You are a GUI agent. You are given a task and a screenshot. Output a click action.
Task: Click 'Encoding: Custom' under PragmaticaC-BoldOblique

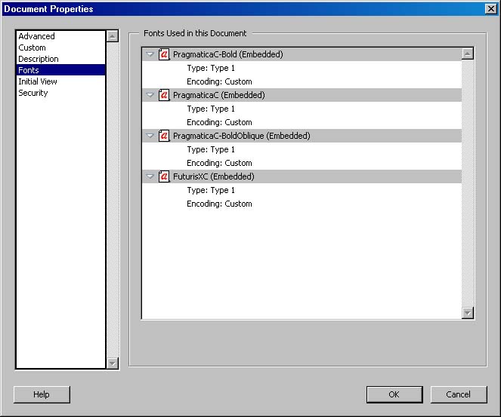tap(219, 163)
